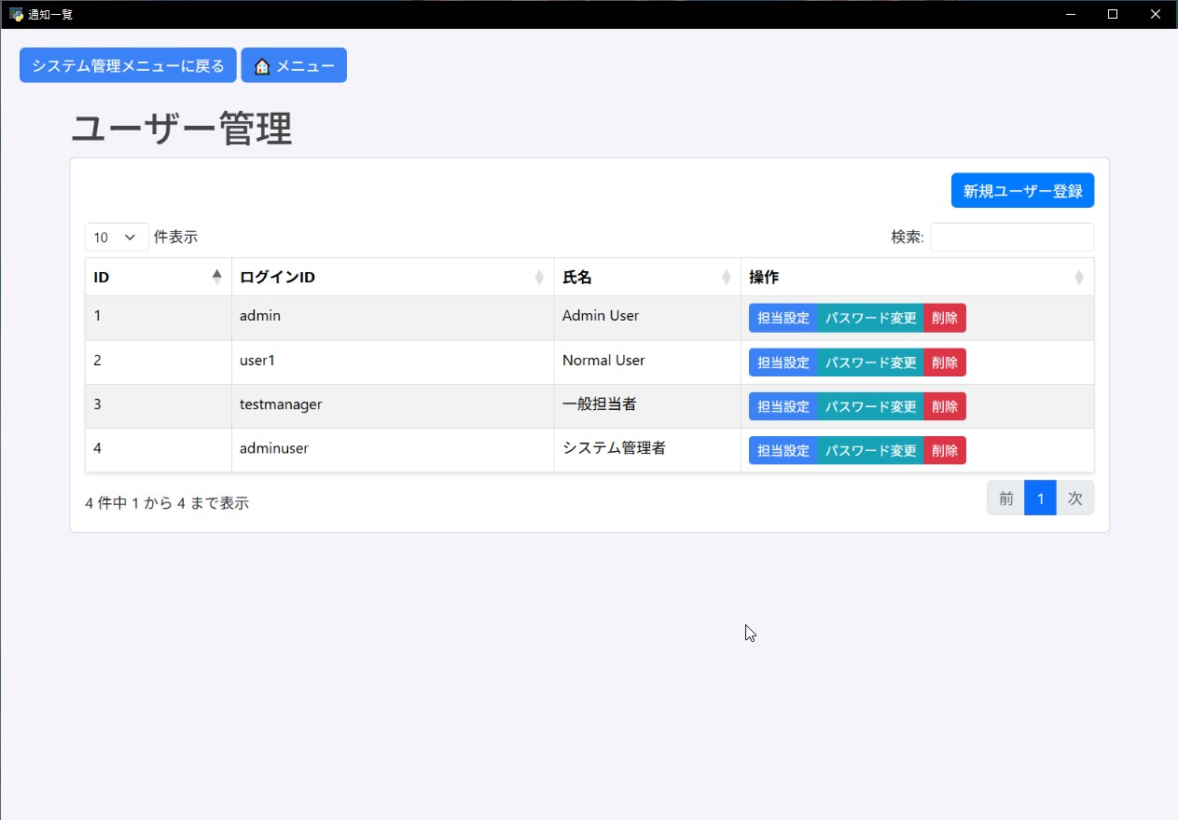Click 前 to go to previous page
Screen dimensions: 1178x820
1005,498
